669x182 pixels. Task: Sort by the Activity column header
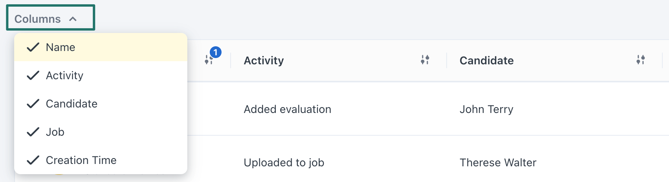(x=264, y=60)
